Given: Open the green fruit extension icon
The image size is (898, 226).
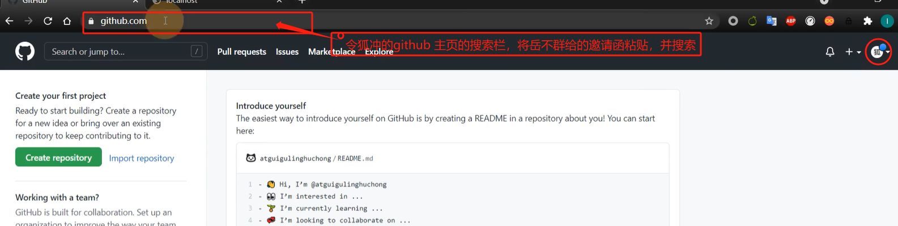Looking at the screenshot, I should click(x=752, y=21).
